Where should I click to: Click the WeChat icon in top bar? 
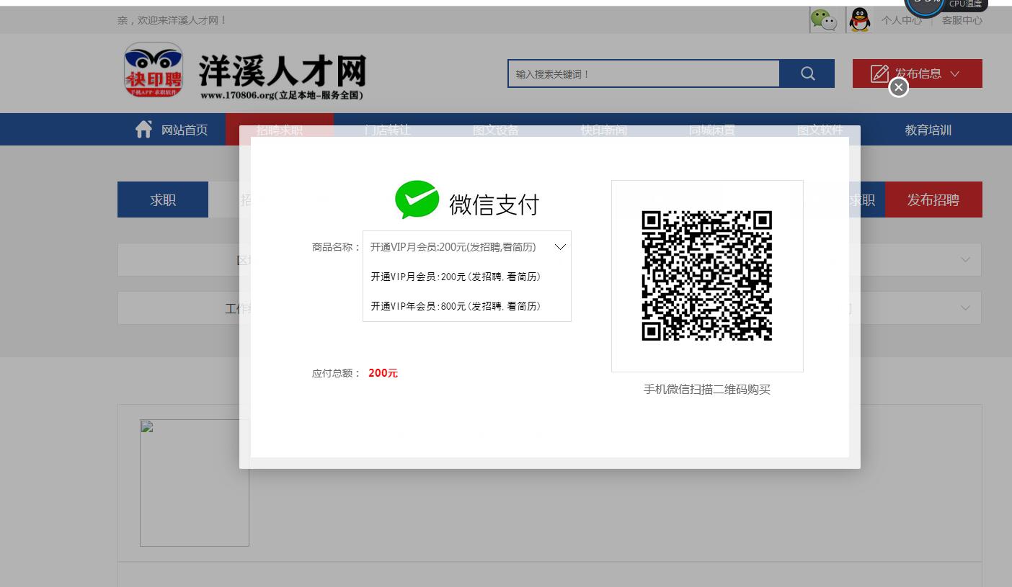[824, 20]
